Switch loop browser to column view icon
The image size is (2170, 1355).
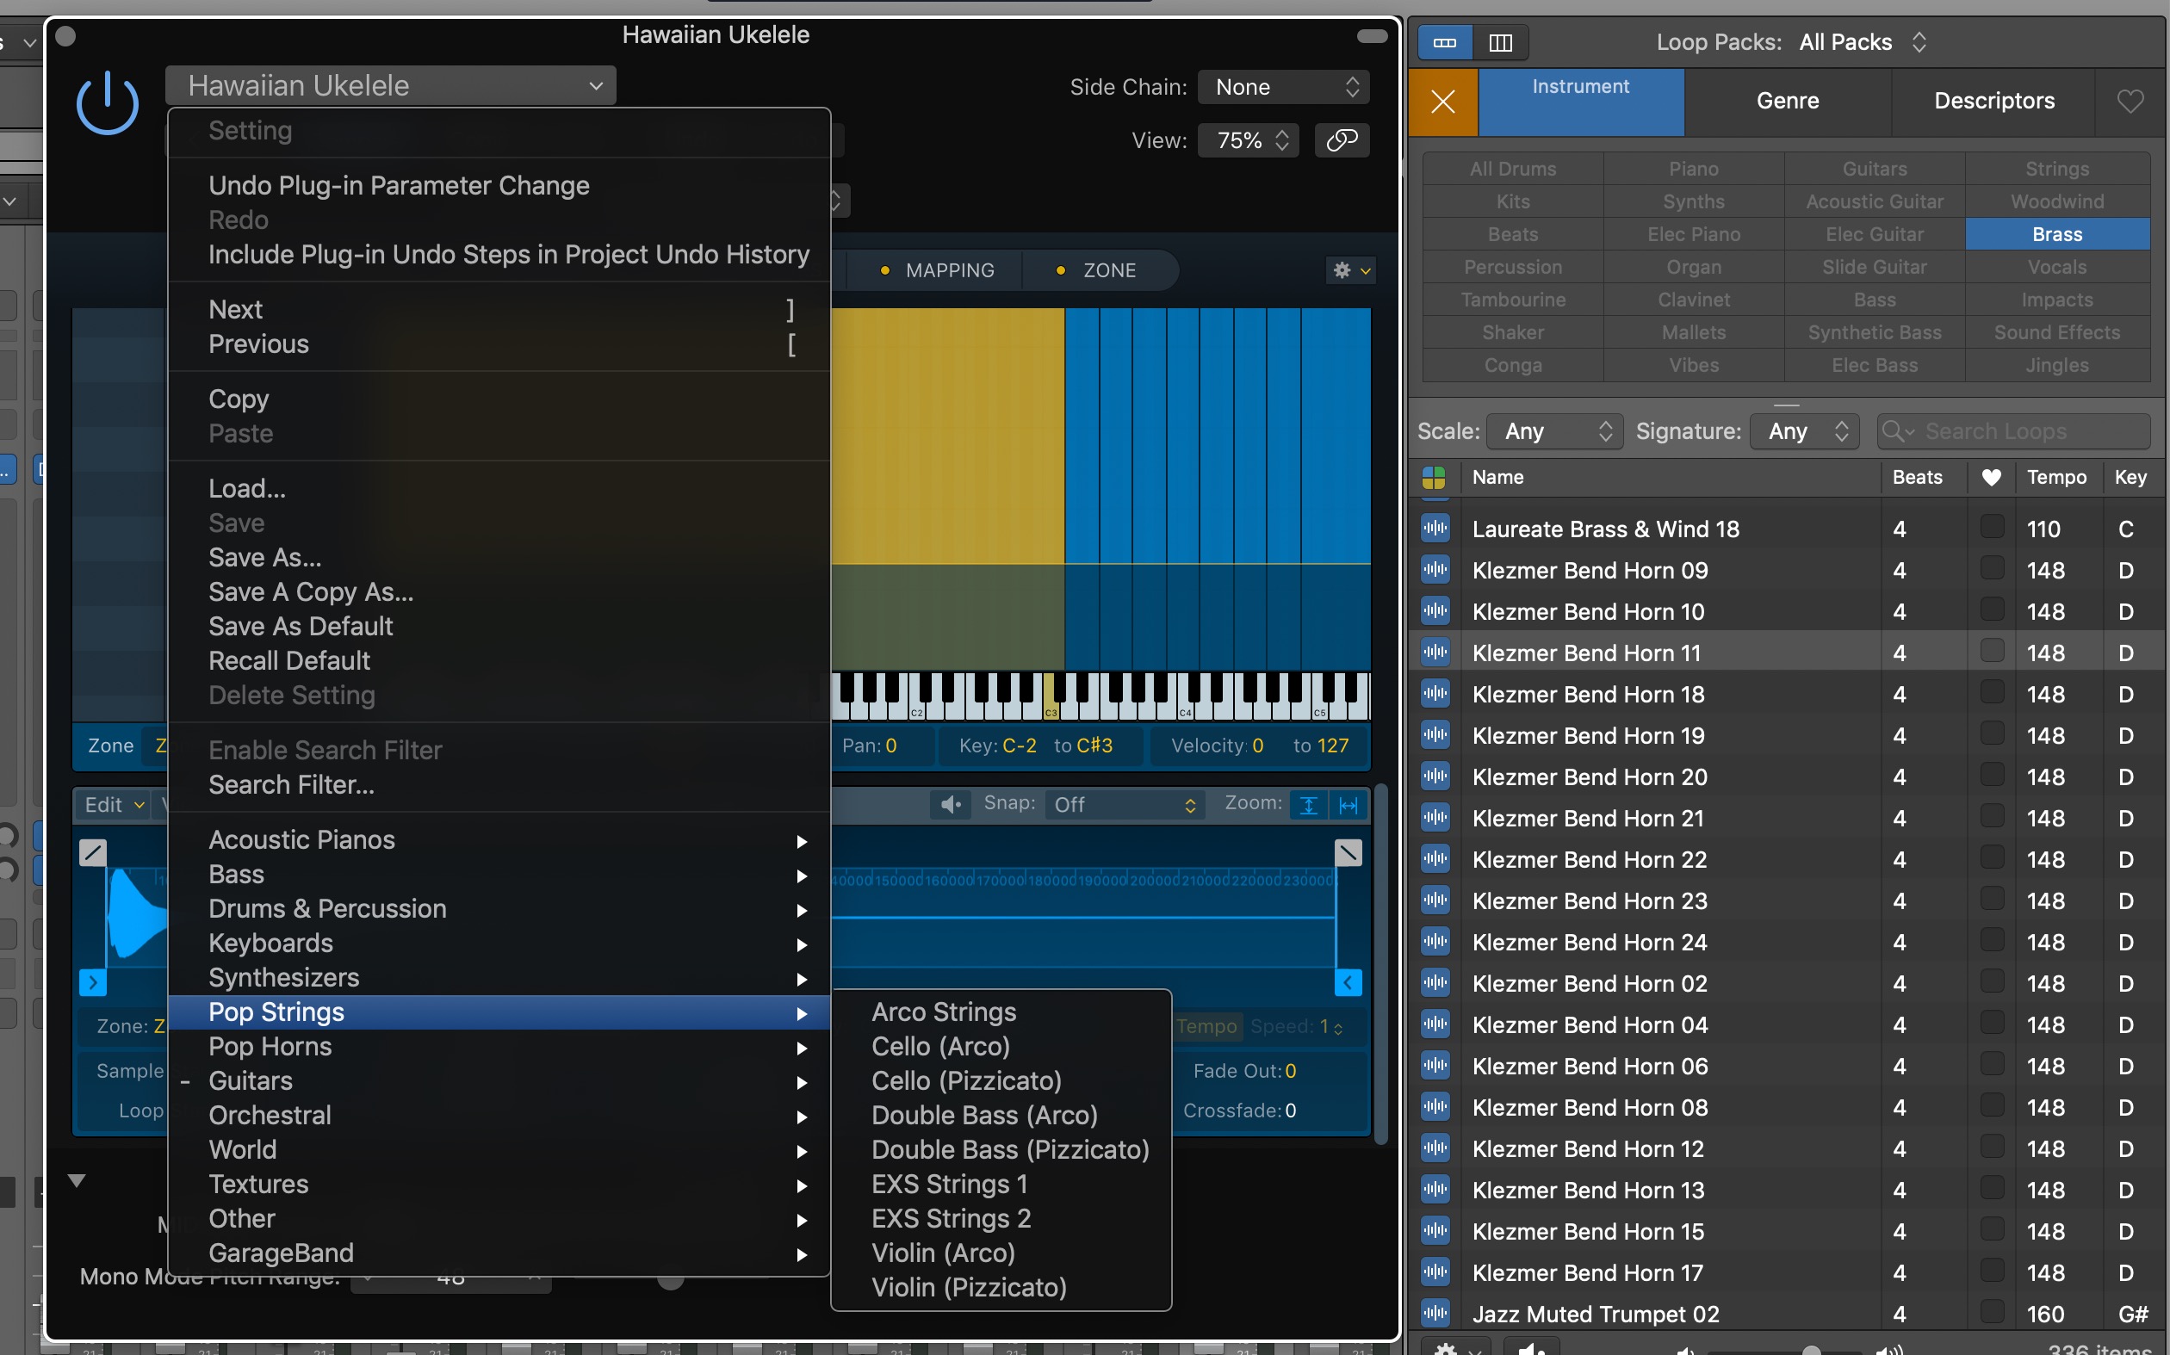1500,42
